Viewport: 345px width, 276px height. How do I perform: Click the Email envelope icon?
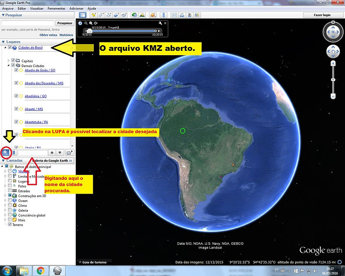(174, 15)
